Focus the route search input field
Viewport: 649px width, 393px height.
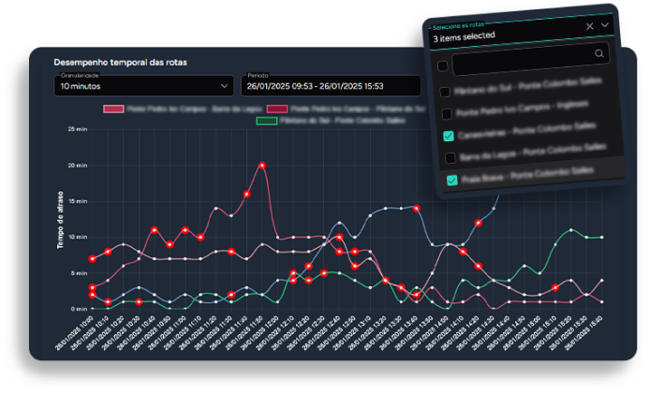pos(531,59)
